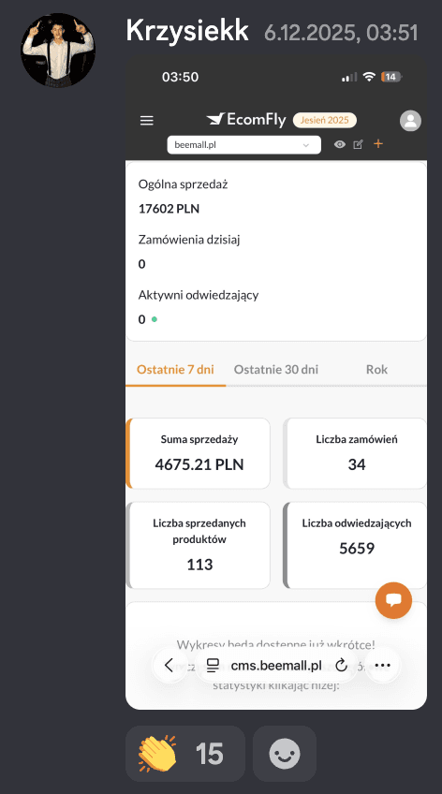The width and height of the screenshot is (442, 794).
Task: Tap the cms.beemall.pl address bar
Action: point(276,666)
